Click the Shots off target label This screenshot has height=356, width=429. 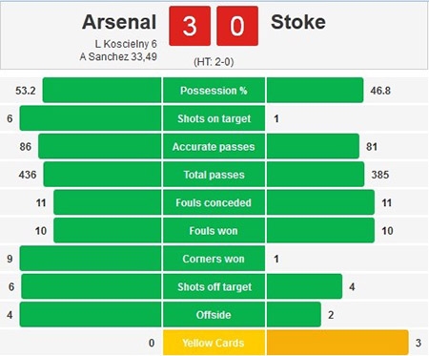[214, 286]
